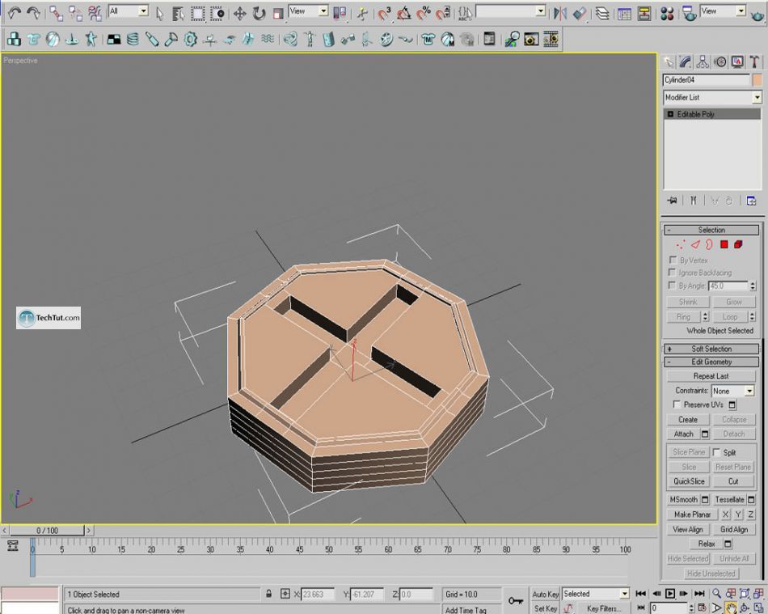768x614 pixels.
Task: Enable the Ignore Backfacing checkbox
Action: tap(672, 272)
